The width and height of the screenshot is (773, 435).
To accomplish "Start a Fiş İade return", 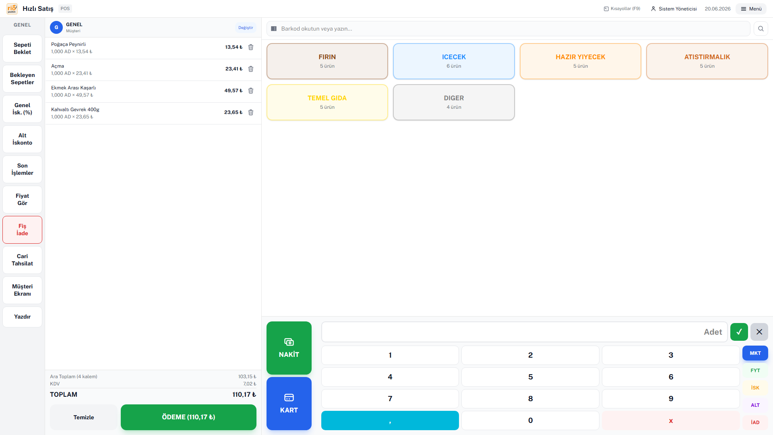I will click(x=22, y=230).
